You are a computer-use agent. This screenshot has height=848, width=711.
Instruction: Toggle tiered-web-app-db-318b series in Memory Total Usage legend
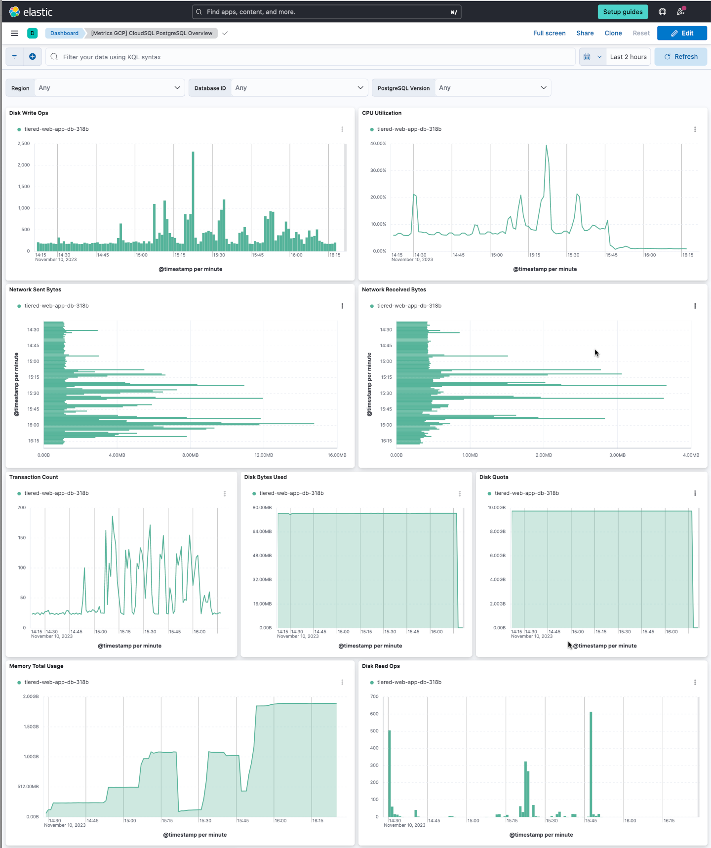click(x=57, y=682)
